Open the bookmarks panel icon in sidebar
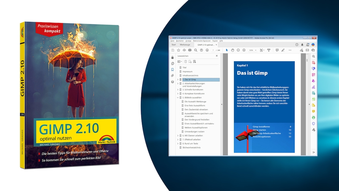This screenshot has height=191, width=339. coord(172,70)
